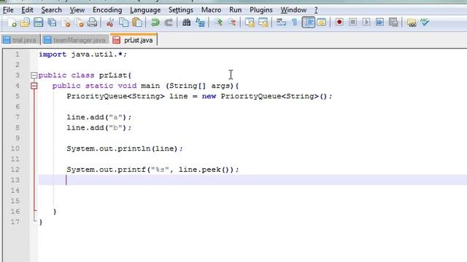The height and width of the screenshot is (262, 467).
Task: Show all characters pilcrow icon
Action: pyautogui.click(x=294, y=23)
